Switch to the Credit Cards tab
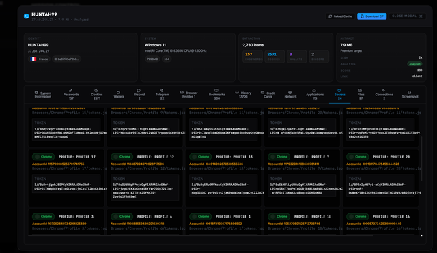This screenshot has height=253, width=437. point(268,94)
